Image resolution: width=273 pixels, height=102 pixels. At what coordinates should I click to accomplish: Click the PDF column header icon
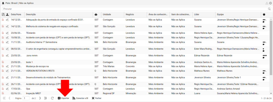click(x=3, y=15)
